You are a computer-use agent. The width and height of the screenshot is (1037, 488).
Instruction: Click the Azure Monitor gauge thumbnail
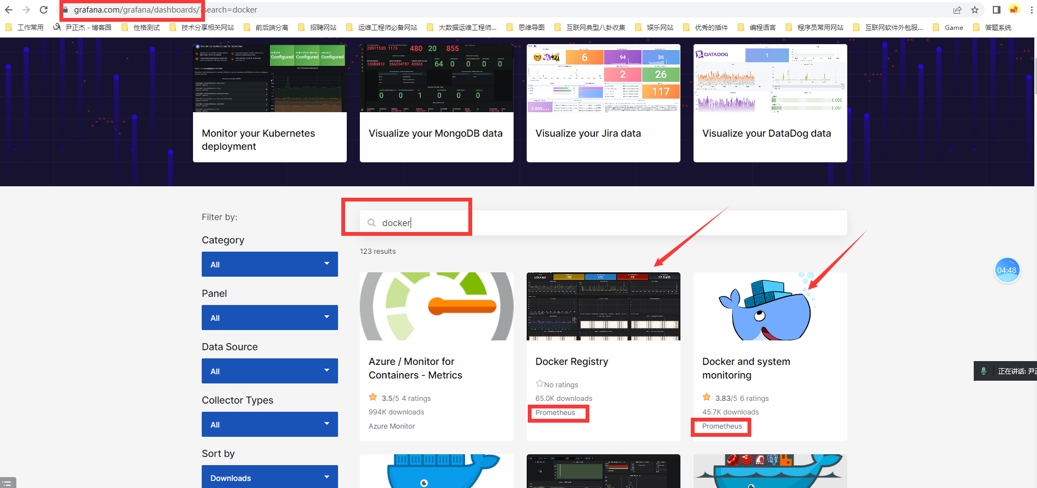tap(437, 306)
